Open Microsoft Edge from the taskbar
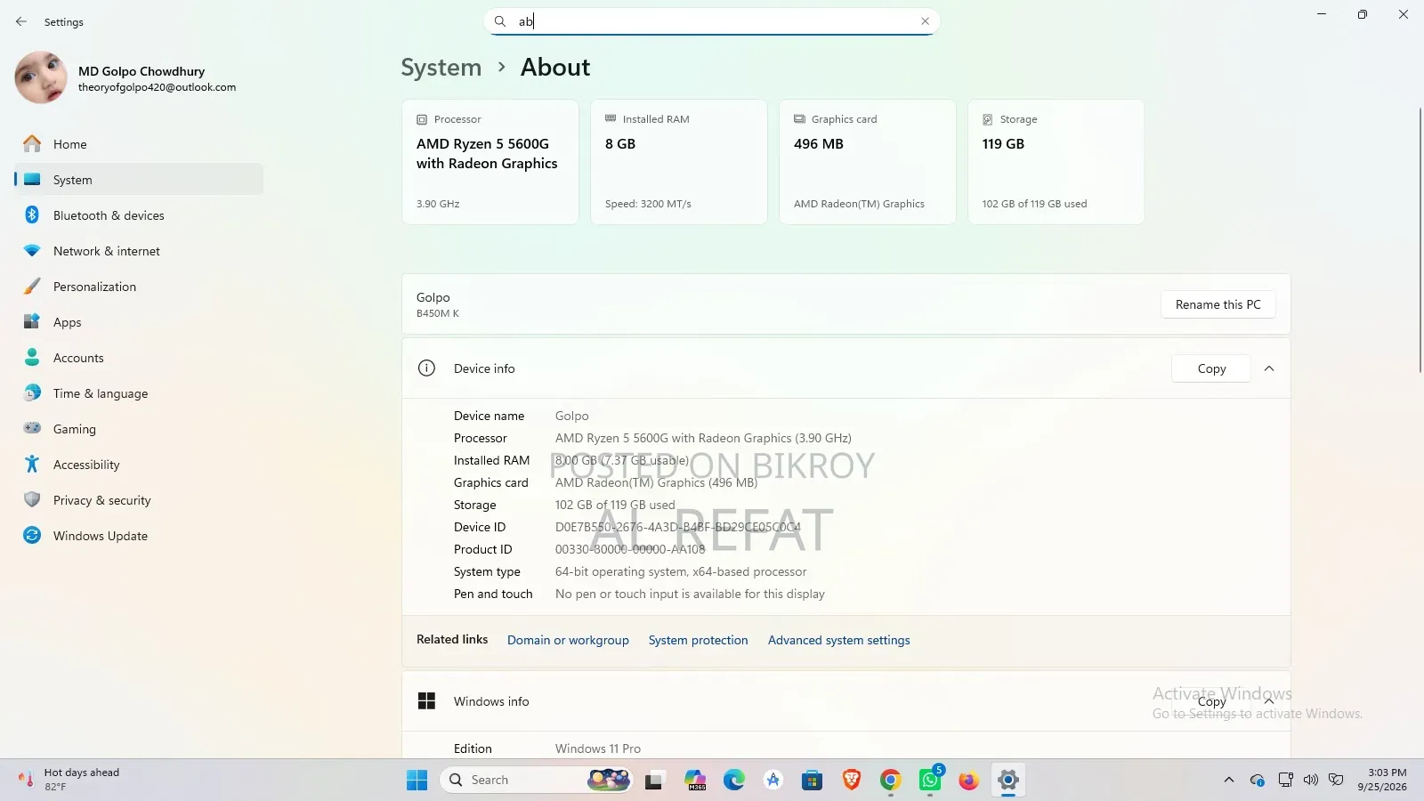This screenshot has width=1424, height=801. 733,781
